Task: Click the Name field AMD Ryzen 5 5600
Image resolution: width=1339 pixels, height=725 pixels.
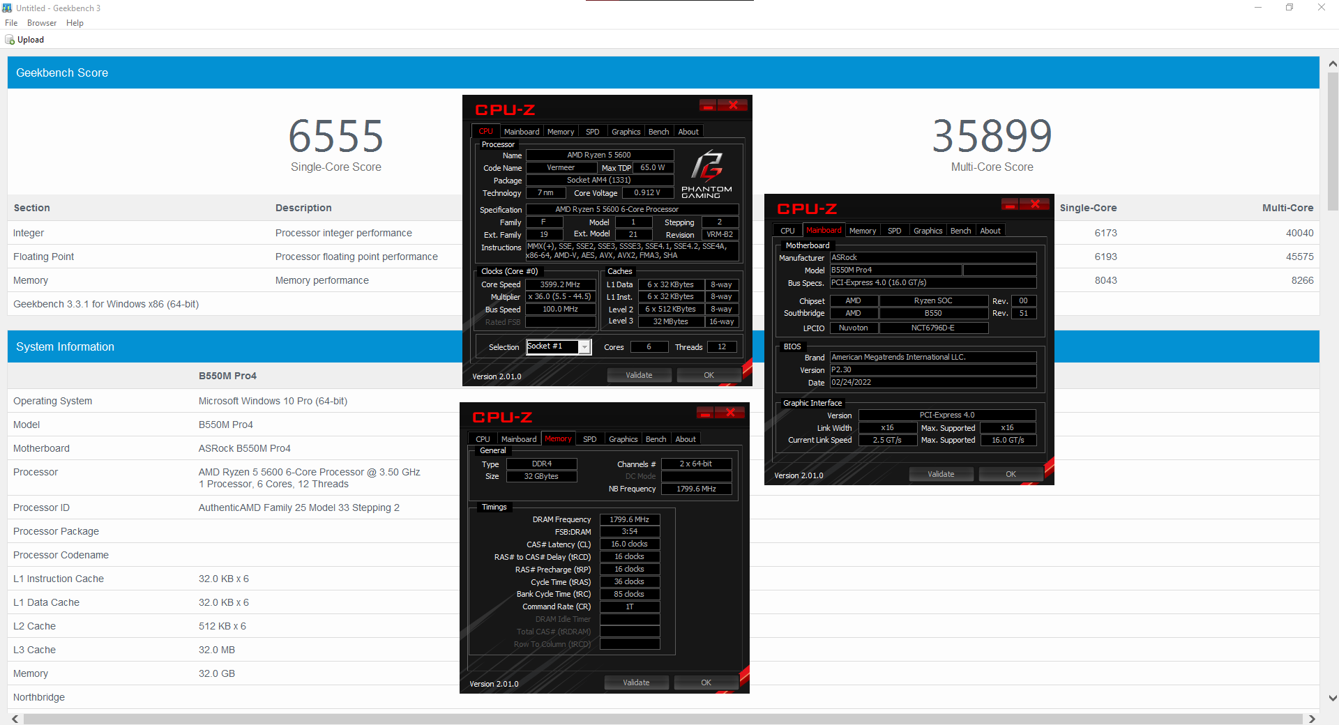Action: [599, 155]
